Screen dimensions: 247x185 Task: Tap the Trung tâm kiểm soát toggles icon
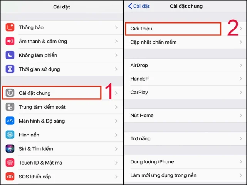click(10, 107)
